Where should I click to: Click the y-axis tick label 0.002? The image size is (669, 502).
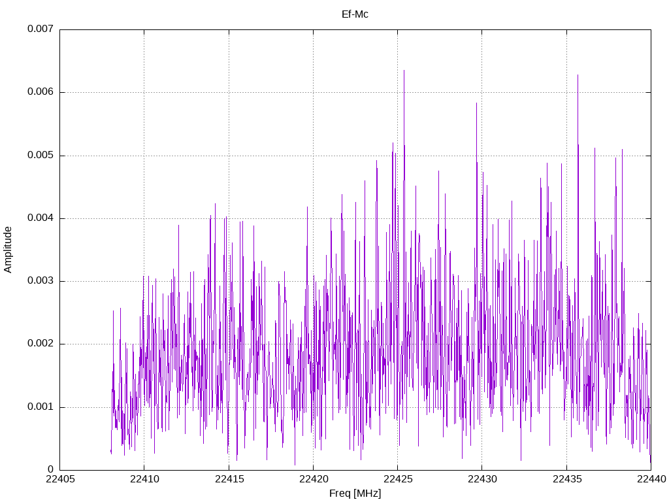pos(41,344)
